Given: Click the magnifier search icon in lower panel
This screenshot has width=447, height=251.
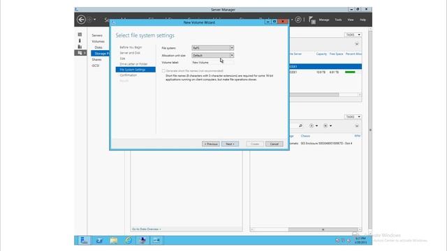Looking at the screenshot, I should click(x=300, y=125).
